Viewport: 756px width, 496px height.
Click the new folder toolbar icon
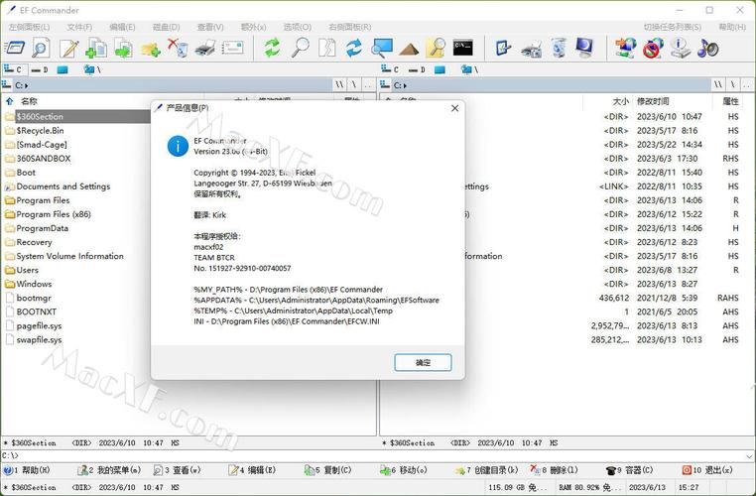151,50
